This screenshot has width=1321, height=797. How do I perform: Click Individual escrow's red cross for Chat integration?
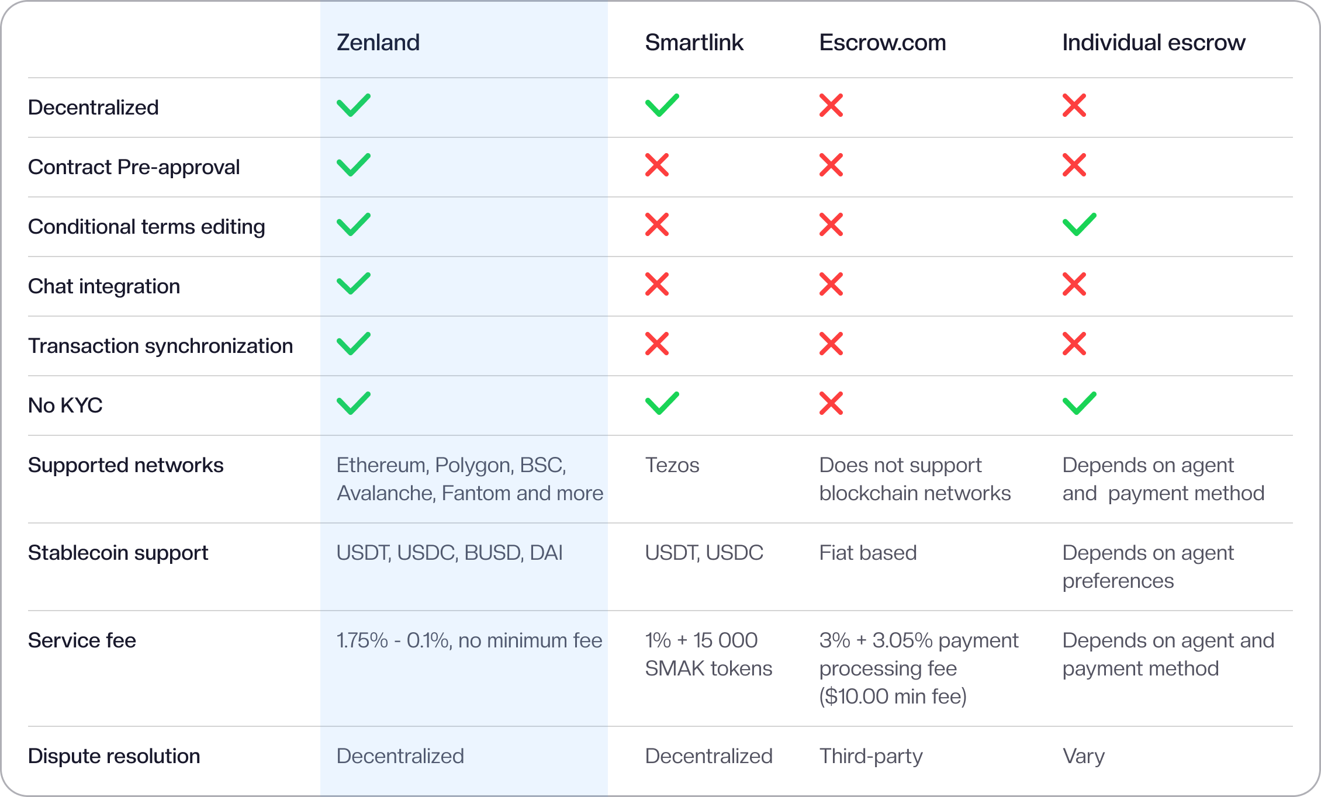tap(1074, 284)
